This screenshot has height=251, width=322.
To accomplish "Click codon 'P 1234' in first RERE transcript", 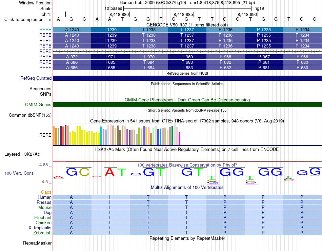I will pos(302,30).
